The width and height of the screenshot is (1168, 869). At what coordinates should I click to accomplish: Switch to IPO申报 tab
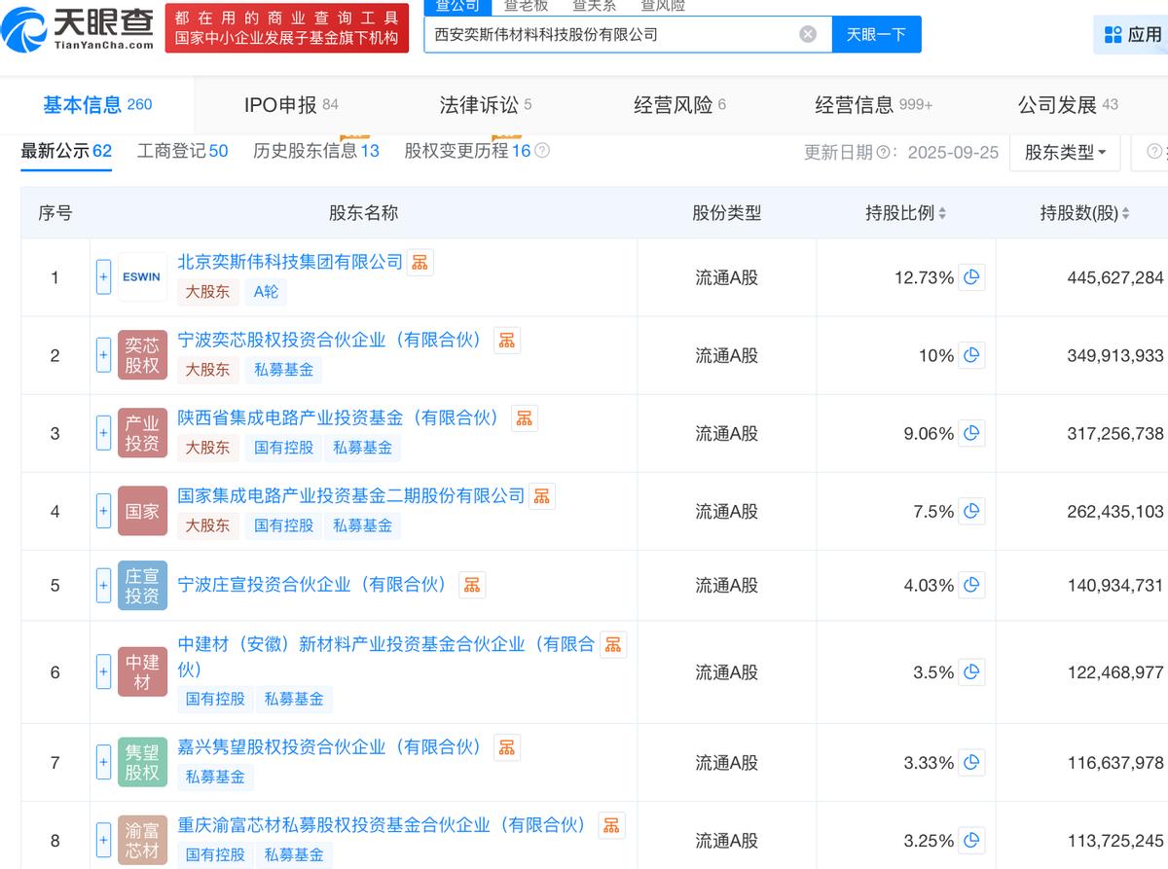coord(291,104)
